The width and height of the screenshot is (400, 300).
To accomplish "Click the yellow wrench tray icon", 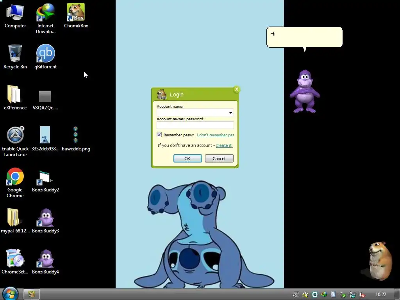I will click(x=305, y=295).
